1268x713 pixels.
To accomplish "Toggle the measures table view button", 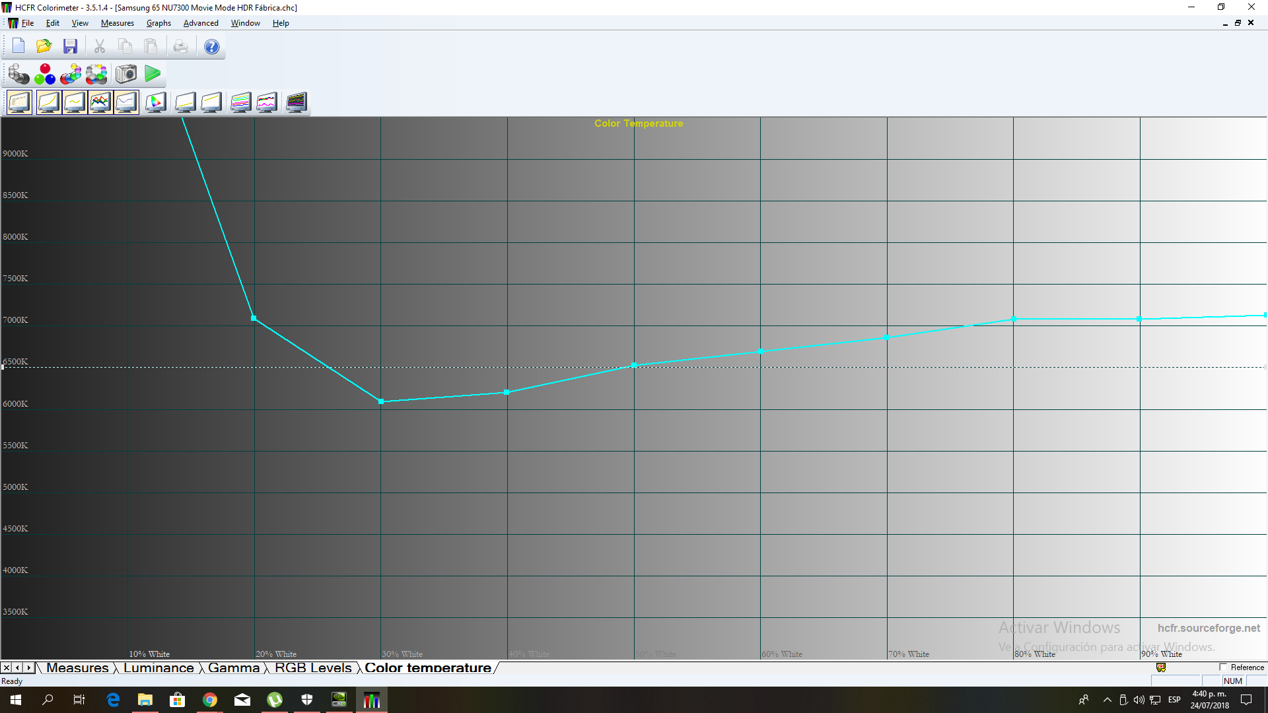I will (x=19, y=102).
